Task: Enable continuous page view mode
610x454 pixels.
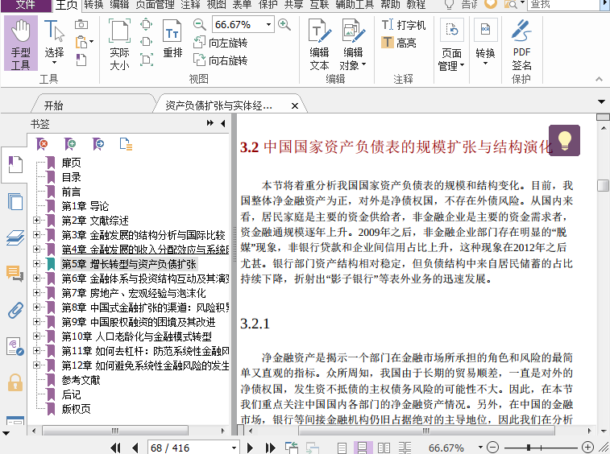Action: 363,448
